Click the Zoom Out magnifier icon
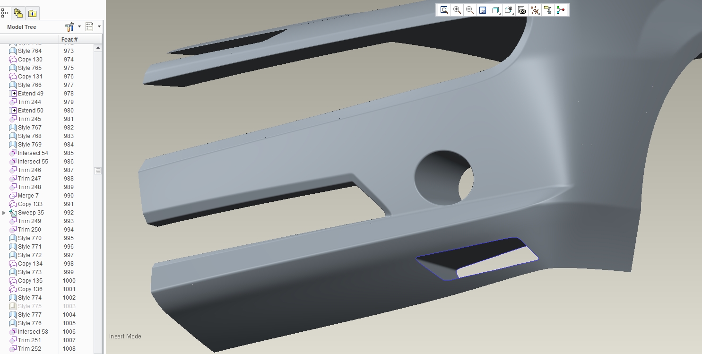Screen dimensions: 702x354 click(470, 10)
